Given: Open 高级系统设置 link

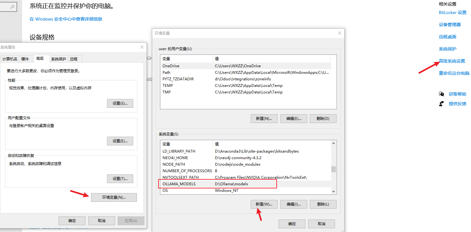Looking at the screenshot, I should click(452, 61).
